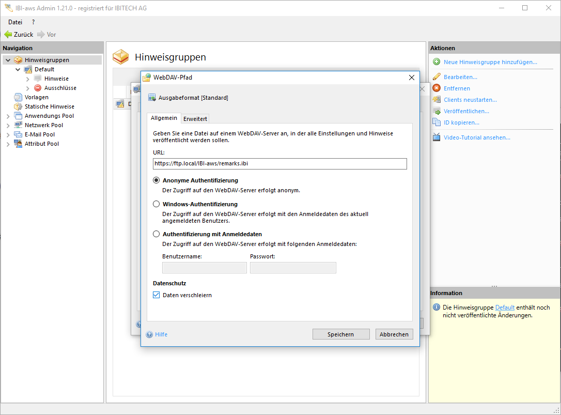Uncheck the Daten verschleiern checkbox
Image resolution: width=561 pixels, height=415 pixels.
point(157,295)
